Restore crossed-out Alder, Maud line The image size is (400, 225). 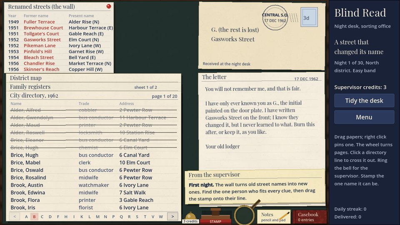click(x=94, y=125)
